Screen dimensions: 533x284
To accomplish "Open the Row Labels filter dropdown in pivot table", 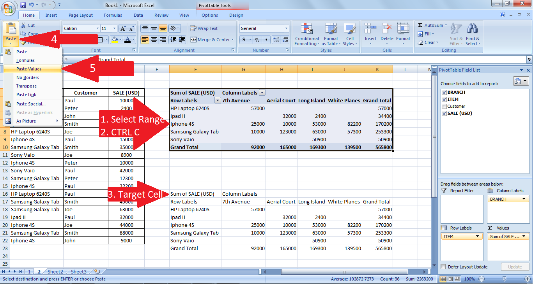I will 218,100.
